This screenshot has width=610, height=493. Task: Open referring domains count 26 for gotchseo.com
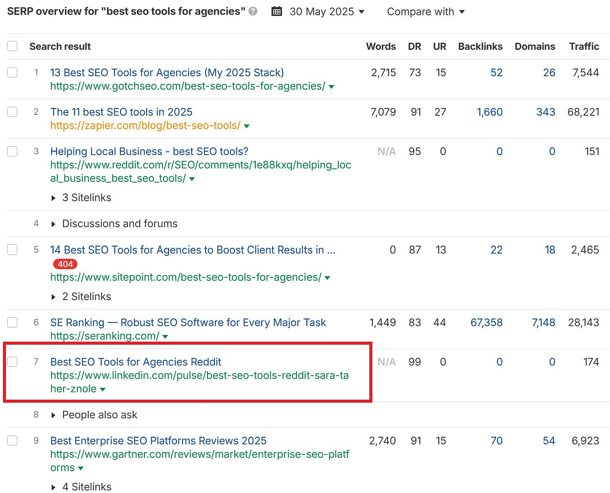tap(549, 72)
